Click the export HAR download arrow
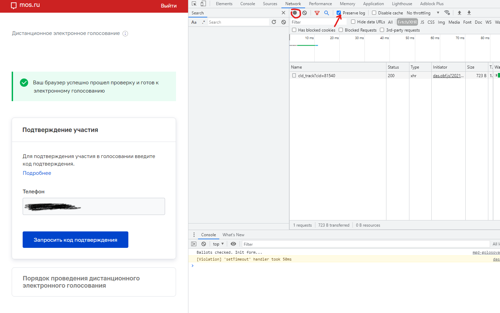500x313 pixels. (469, 13)
